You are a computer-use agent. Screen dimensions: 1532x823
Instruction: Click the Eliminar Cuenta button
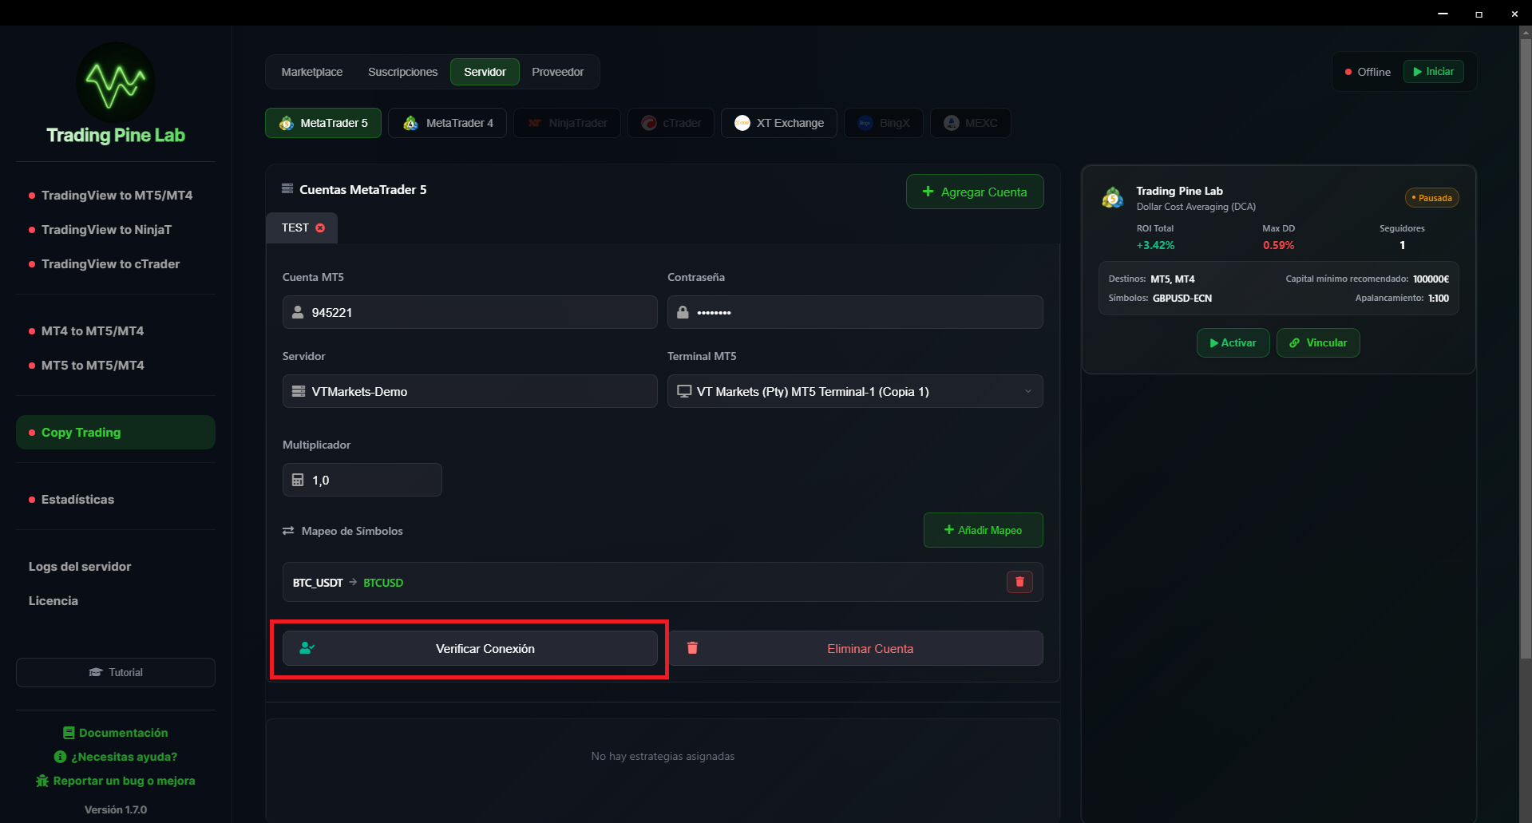(855, 649)
